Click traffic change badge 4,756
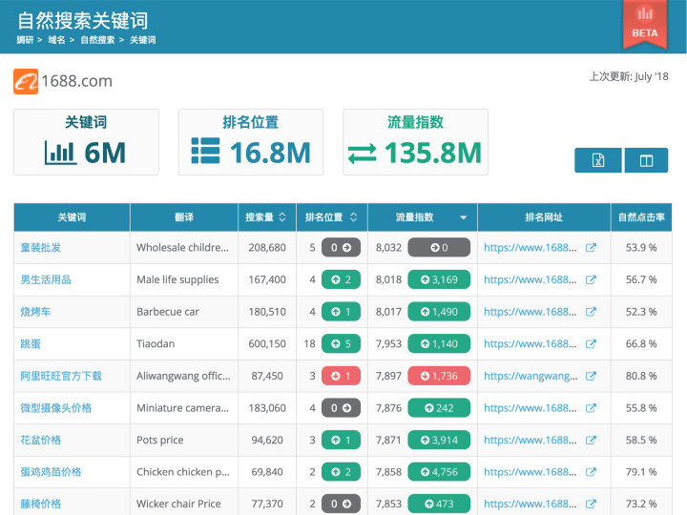The width and height of the screenshot is (687, 515). (439, 472)
